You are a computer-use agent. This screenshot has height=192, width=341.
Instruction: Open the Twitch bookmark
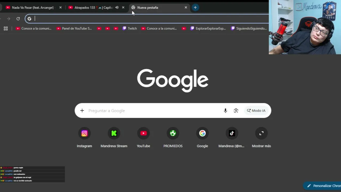point(130,29)
